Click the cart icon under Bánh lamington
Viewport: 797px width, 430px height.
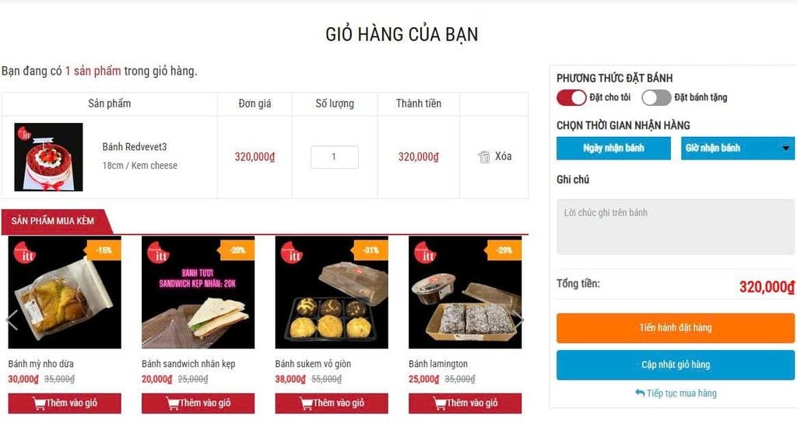coord(441,404)
